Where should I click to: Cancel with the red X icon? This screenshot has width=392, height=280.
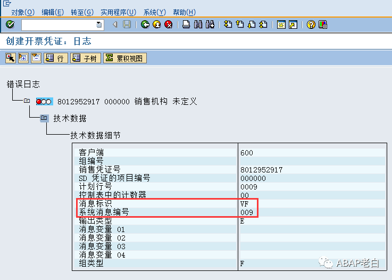coord(169,24)
